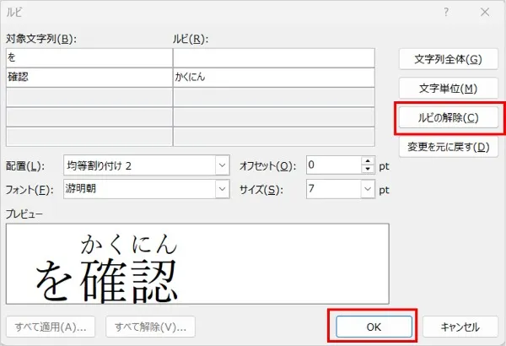Click the empty ruby field beside を

272,57
